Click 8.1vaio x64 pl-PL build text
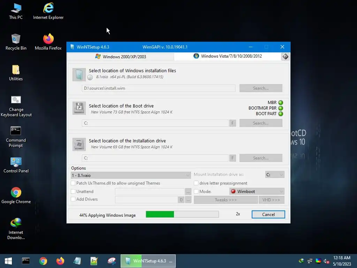The width and height of the screenshot is (357, 268). [x=130, y=77]
